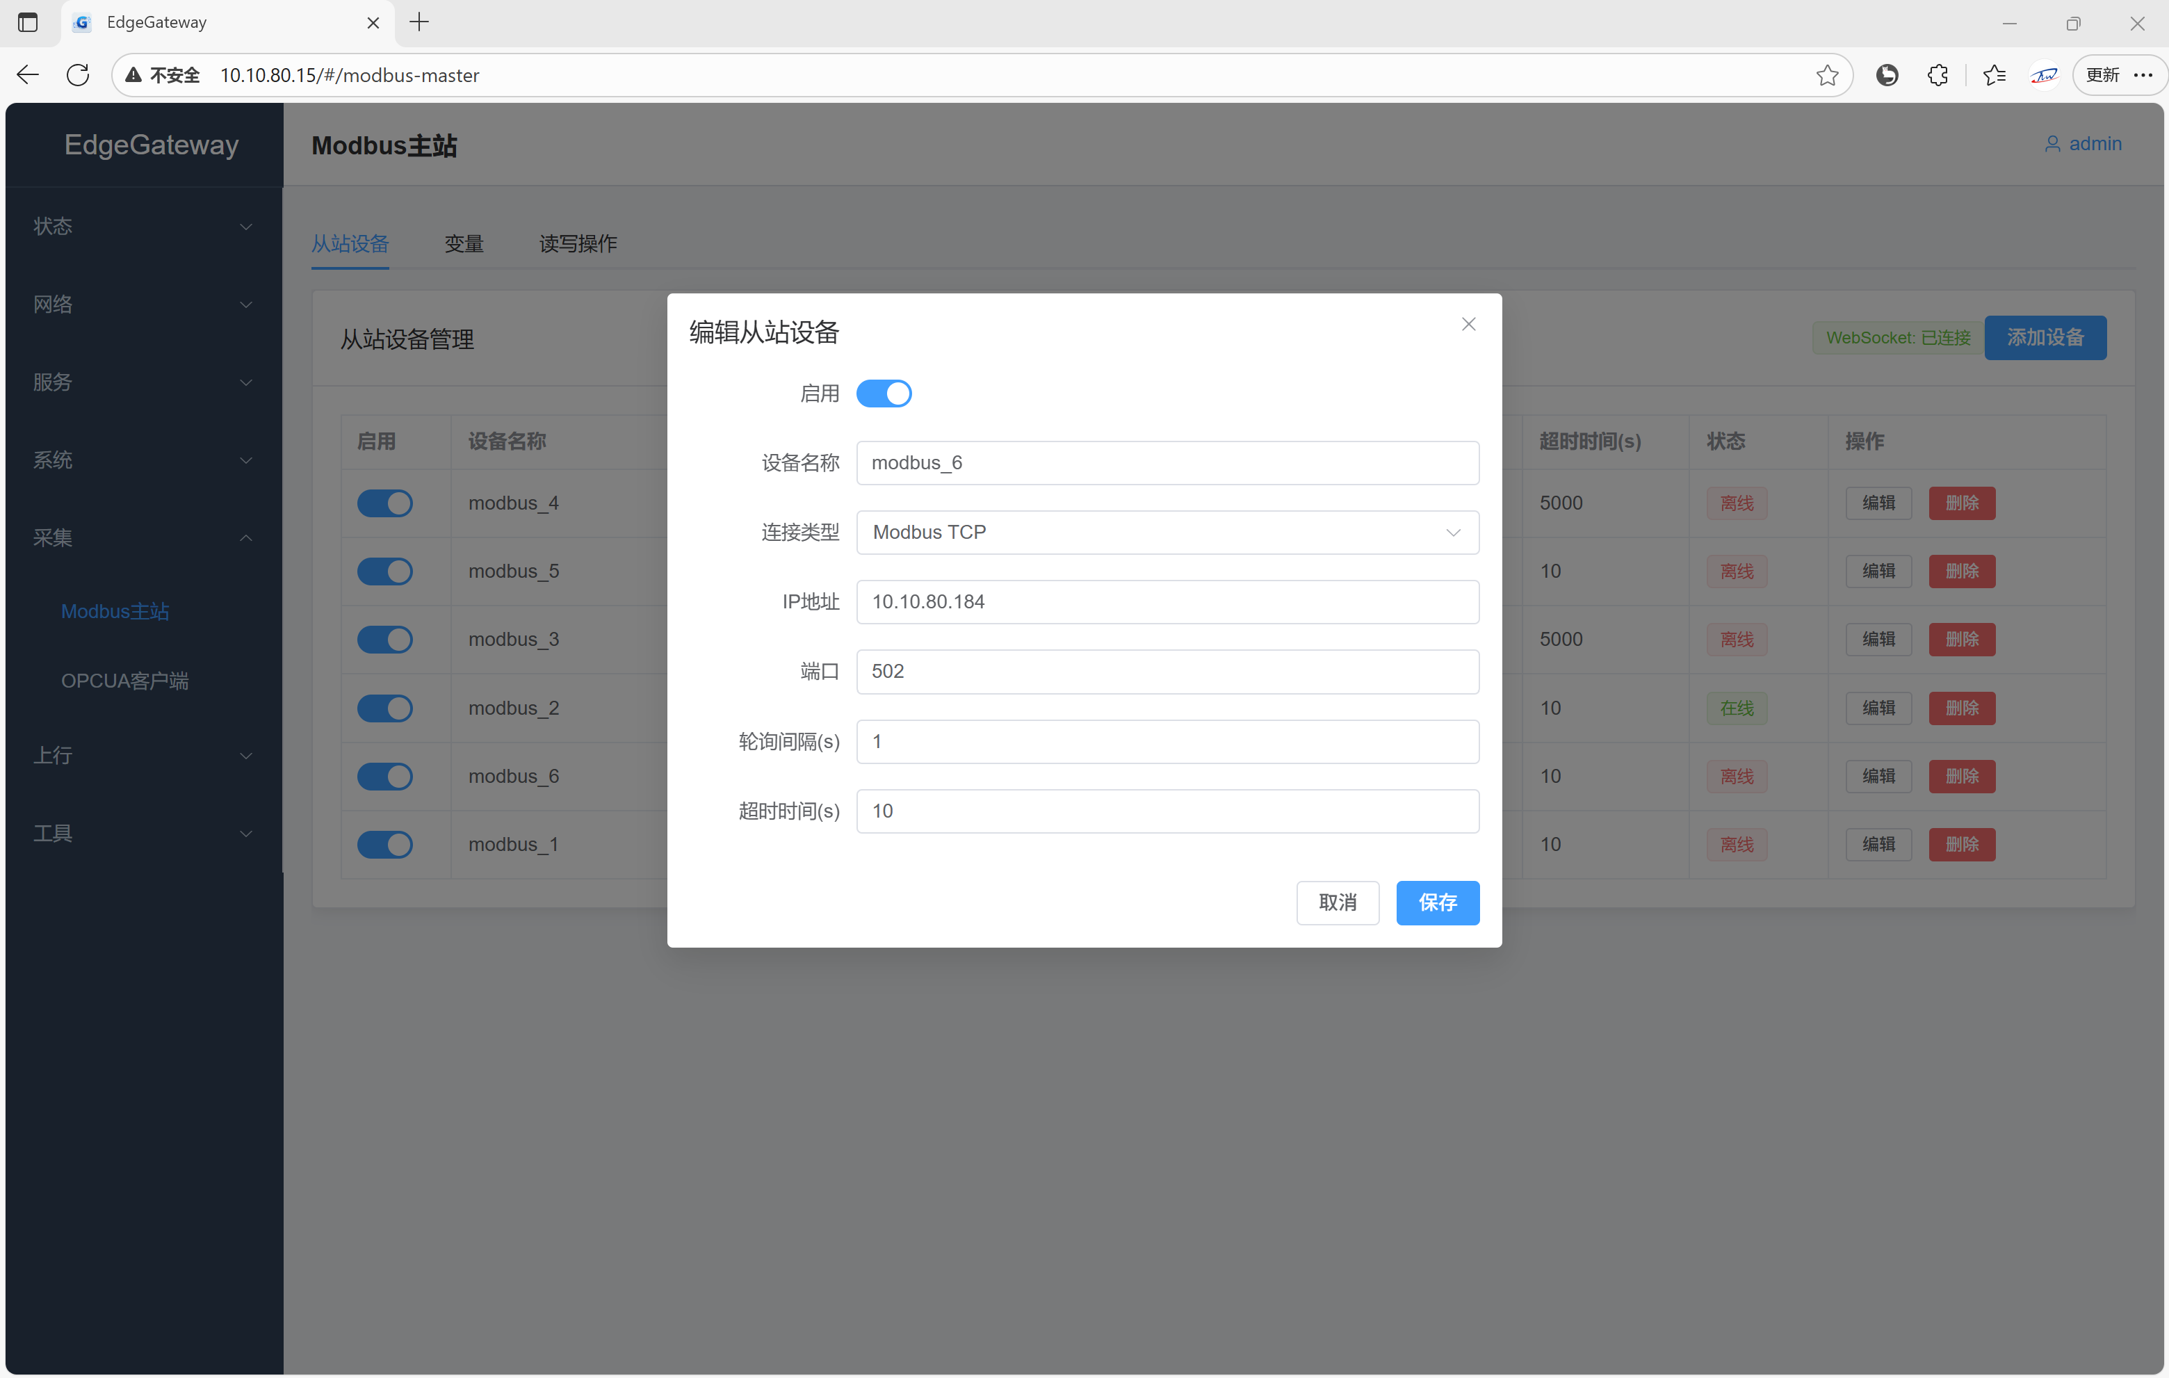Open the tab actions sidebar icon

coord(28,22)
